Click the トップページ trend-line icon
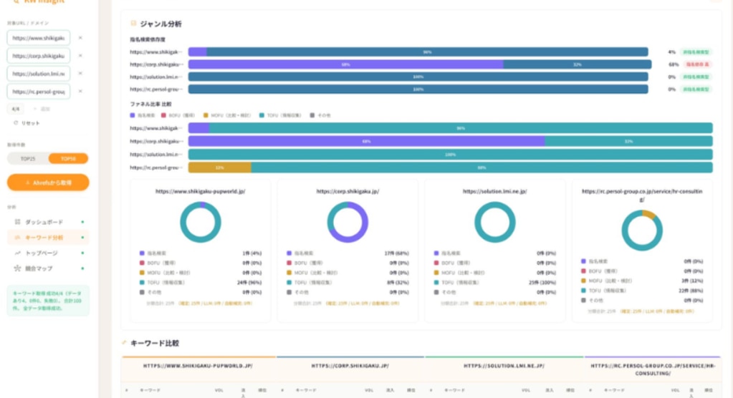 [x=18, y=253]
